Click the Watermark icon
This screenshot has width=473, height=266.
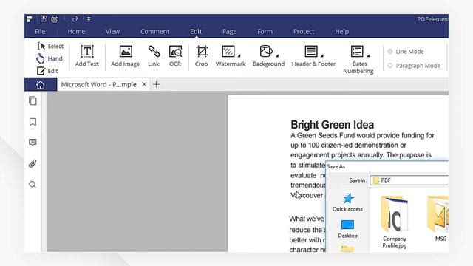(x=228, y=51)
